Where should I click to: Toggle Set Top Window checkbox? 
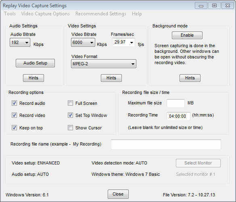(x=70, y=115)
